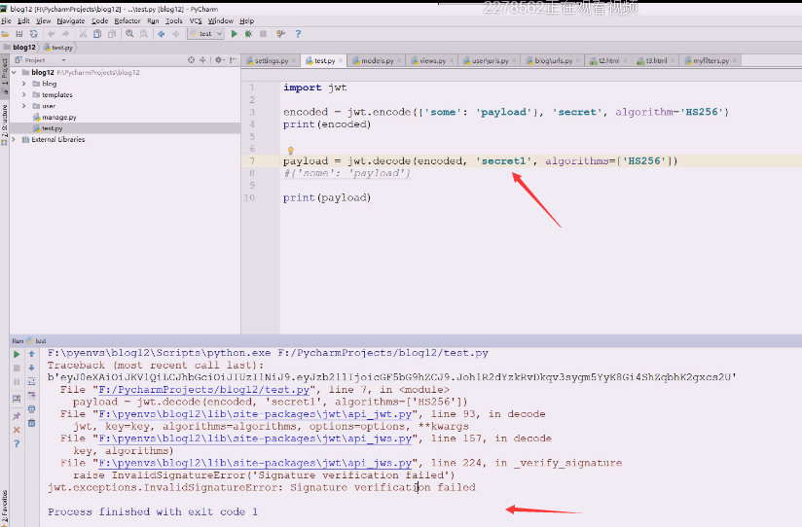This screenshot has width=802, height=527.
Task: Open the F:/PycharmProjects/blog12/test.py traceback link
Action: [x=204, y=390]
